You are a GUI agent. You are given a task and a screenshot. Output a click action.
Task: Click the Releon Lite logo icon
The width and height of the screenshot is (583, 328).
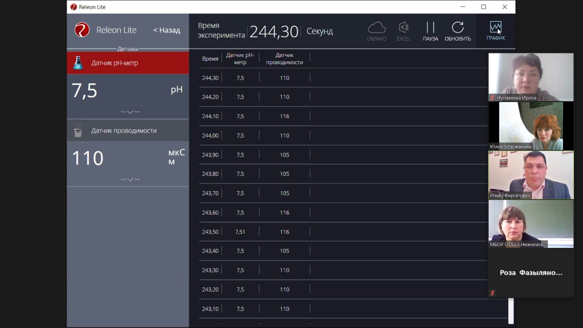82,30
